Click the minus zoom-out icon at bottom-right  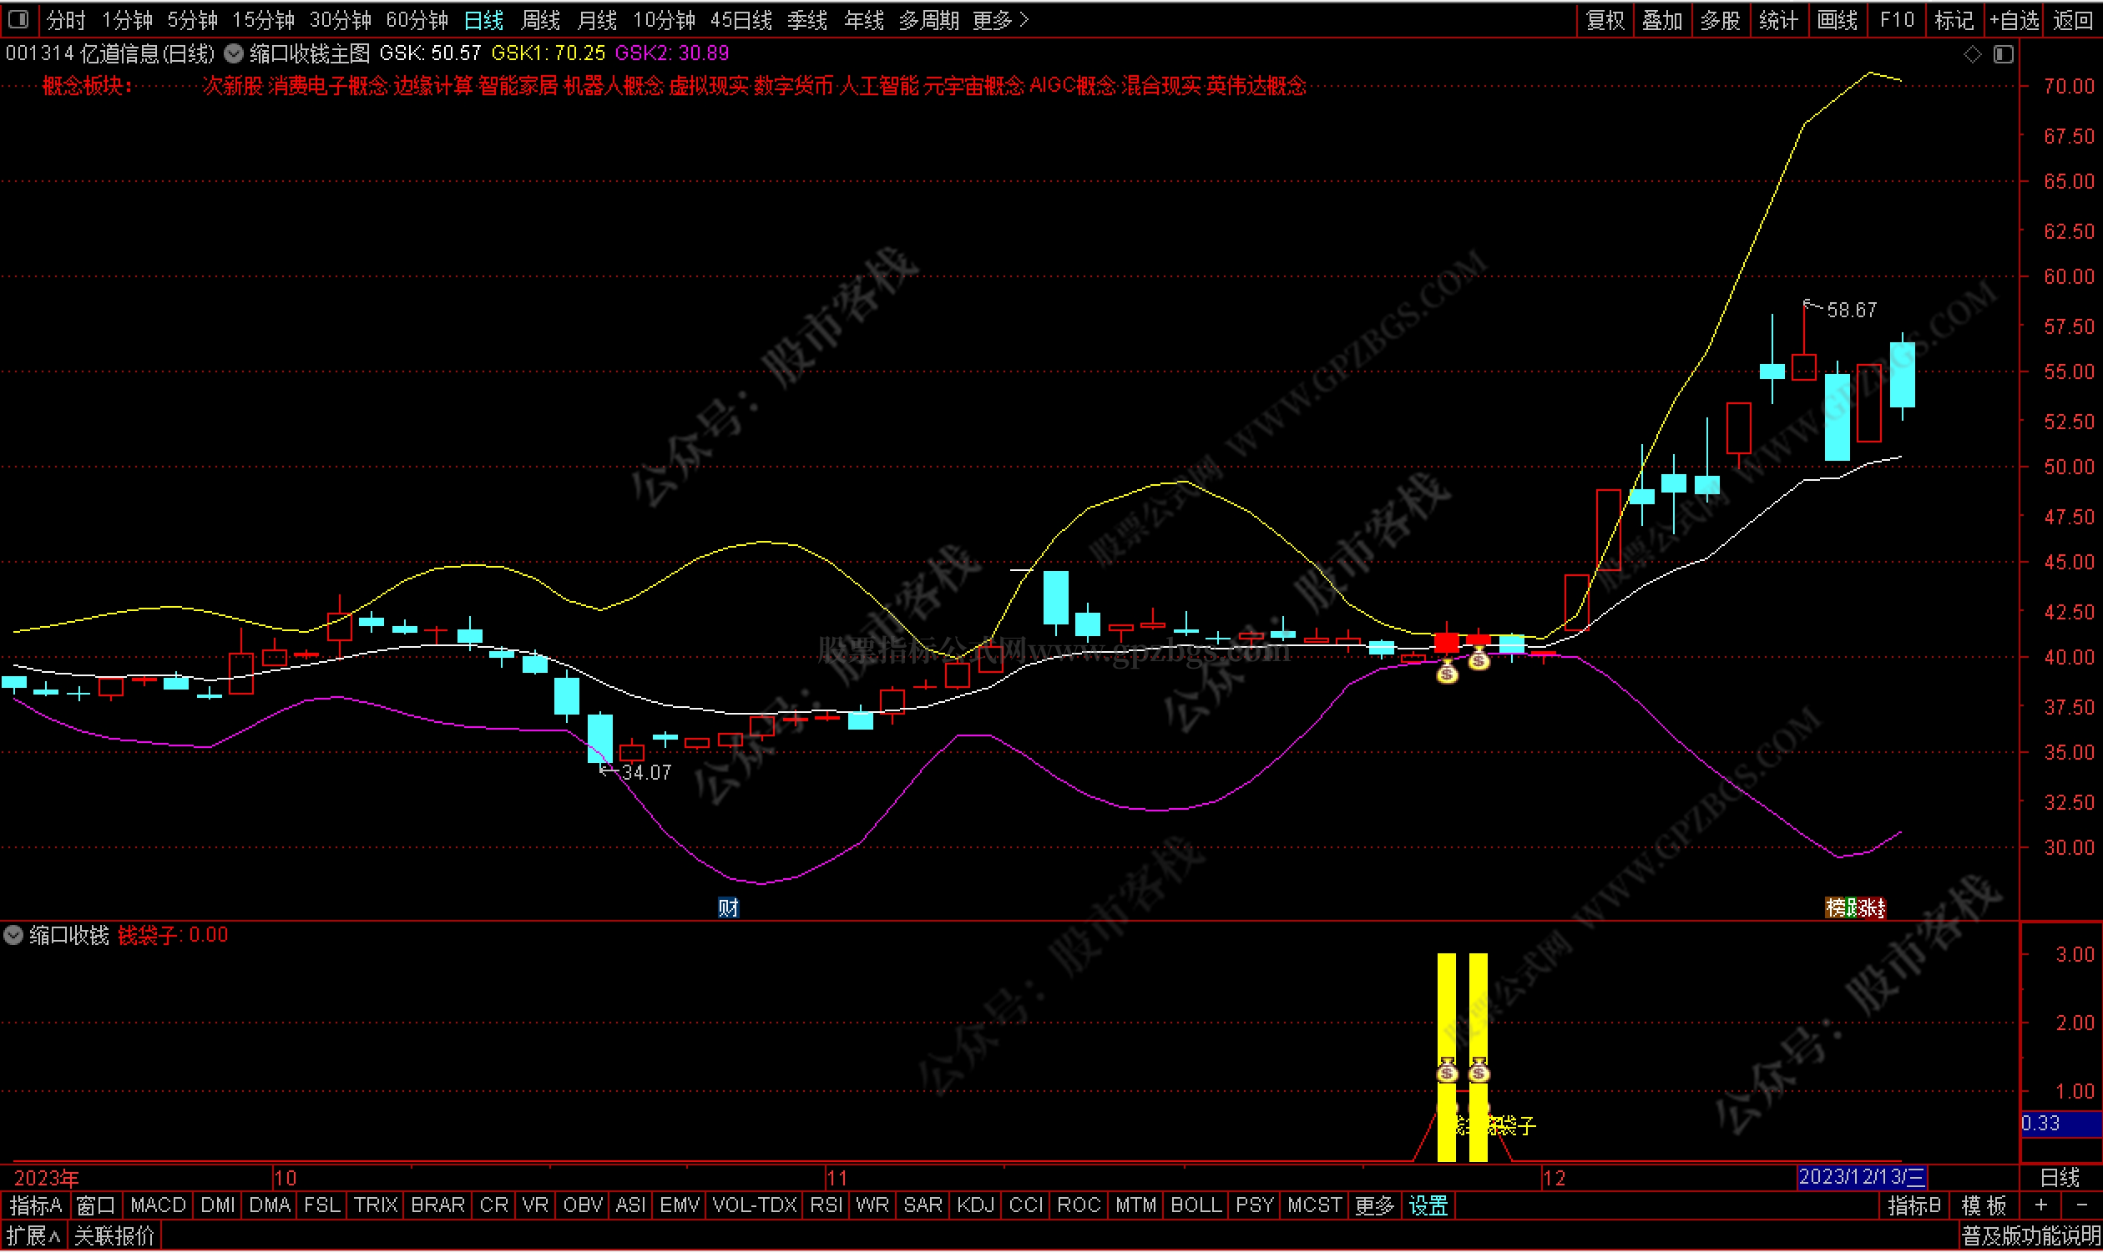click(2081, 1205)
